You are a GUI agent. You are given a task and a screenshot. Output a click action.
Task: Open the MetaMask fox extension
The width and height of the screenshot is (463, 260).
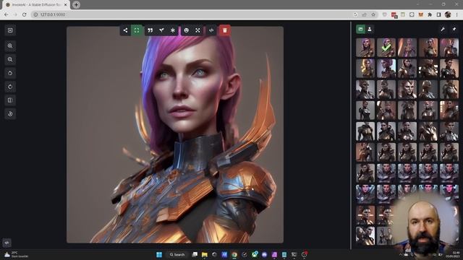tap(421, 14)
